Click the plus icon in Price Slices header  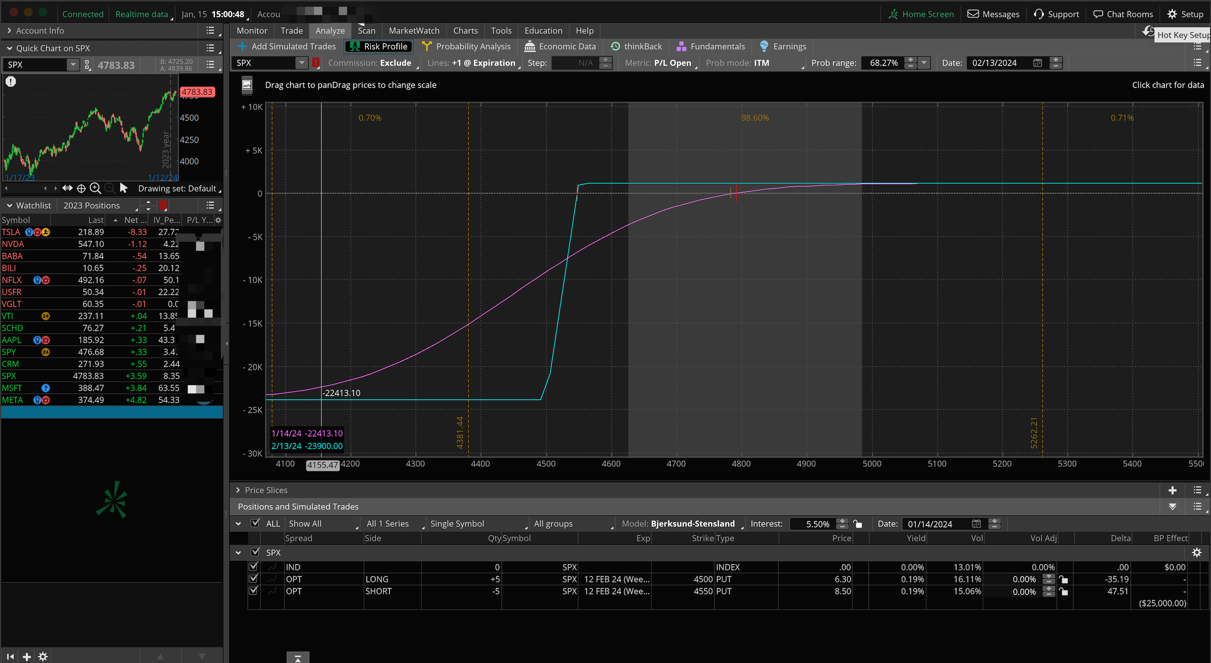pos(1172,490)
